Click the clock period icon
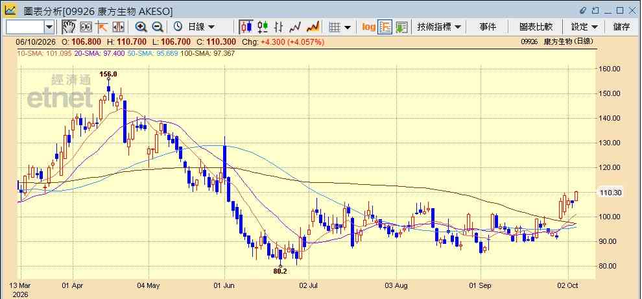642x299 pixels. click(178, 27)
